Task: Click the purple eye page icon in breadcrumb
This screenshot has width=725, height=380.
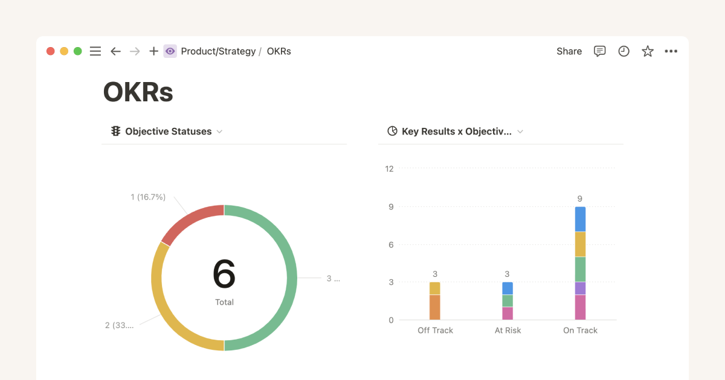Action: pos(170,51)
